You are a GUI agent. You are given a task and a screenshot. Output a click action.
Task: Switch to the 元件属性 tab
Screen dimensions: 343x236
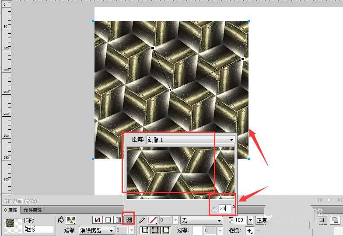(x=33, y=210)
